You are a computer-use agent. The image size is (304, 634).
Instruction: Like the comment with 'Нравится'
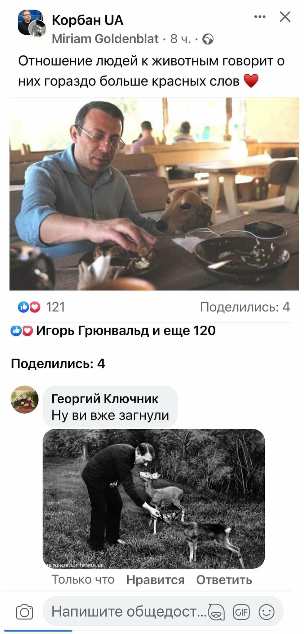click(x=155, y=580)
